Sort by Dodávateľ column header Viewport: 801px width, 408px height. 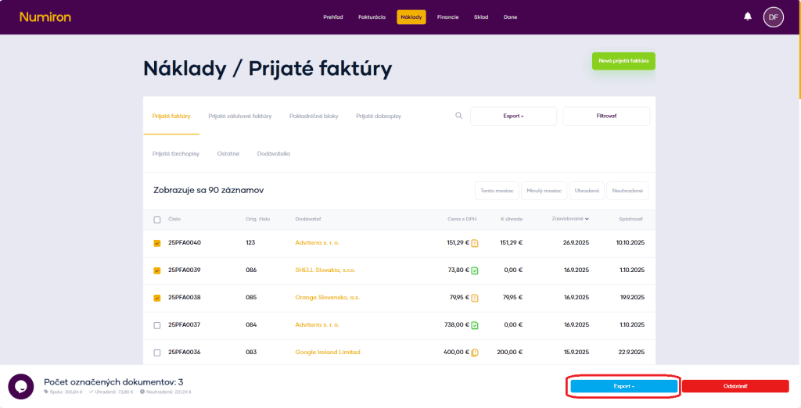(x=308, y=220)
